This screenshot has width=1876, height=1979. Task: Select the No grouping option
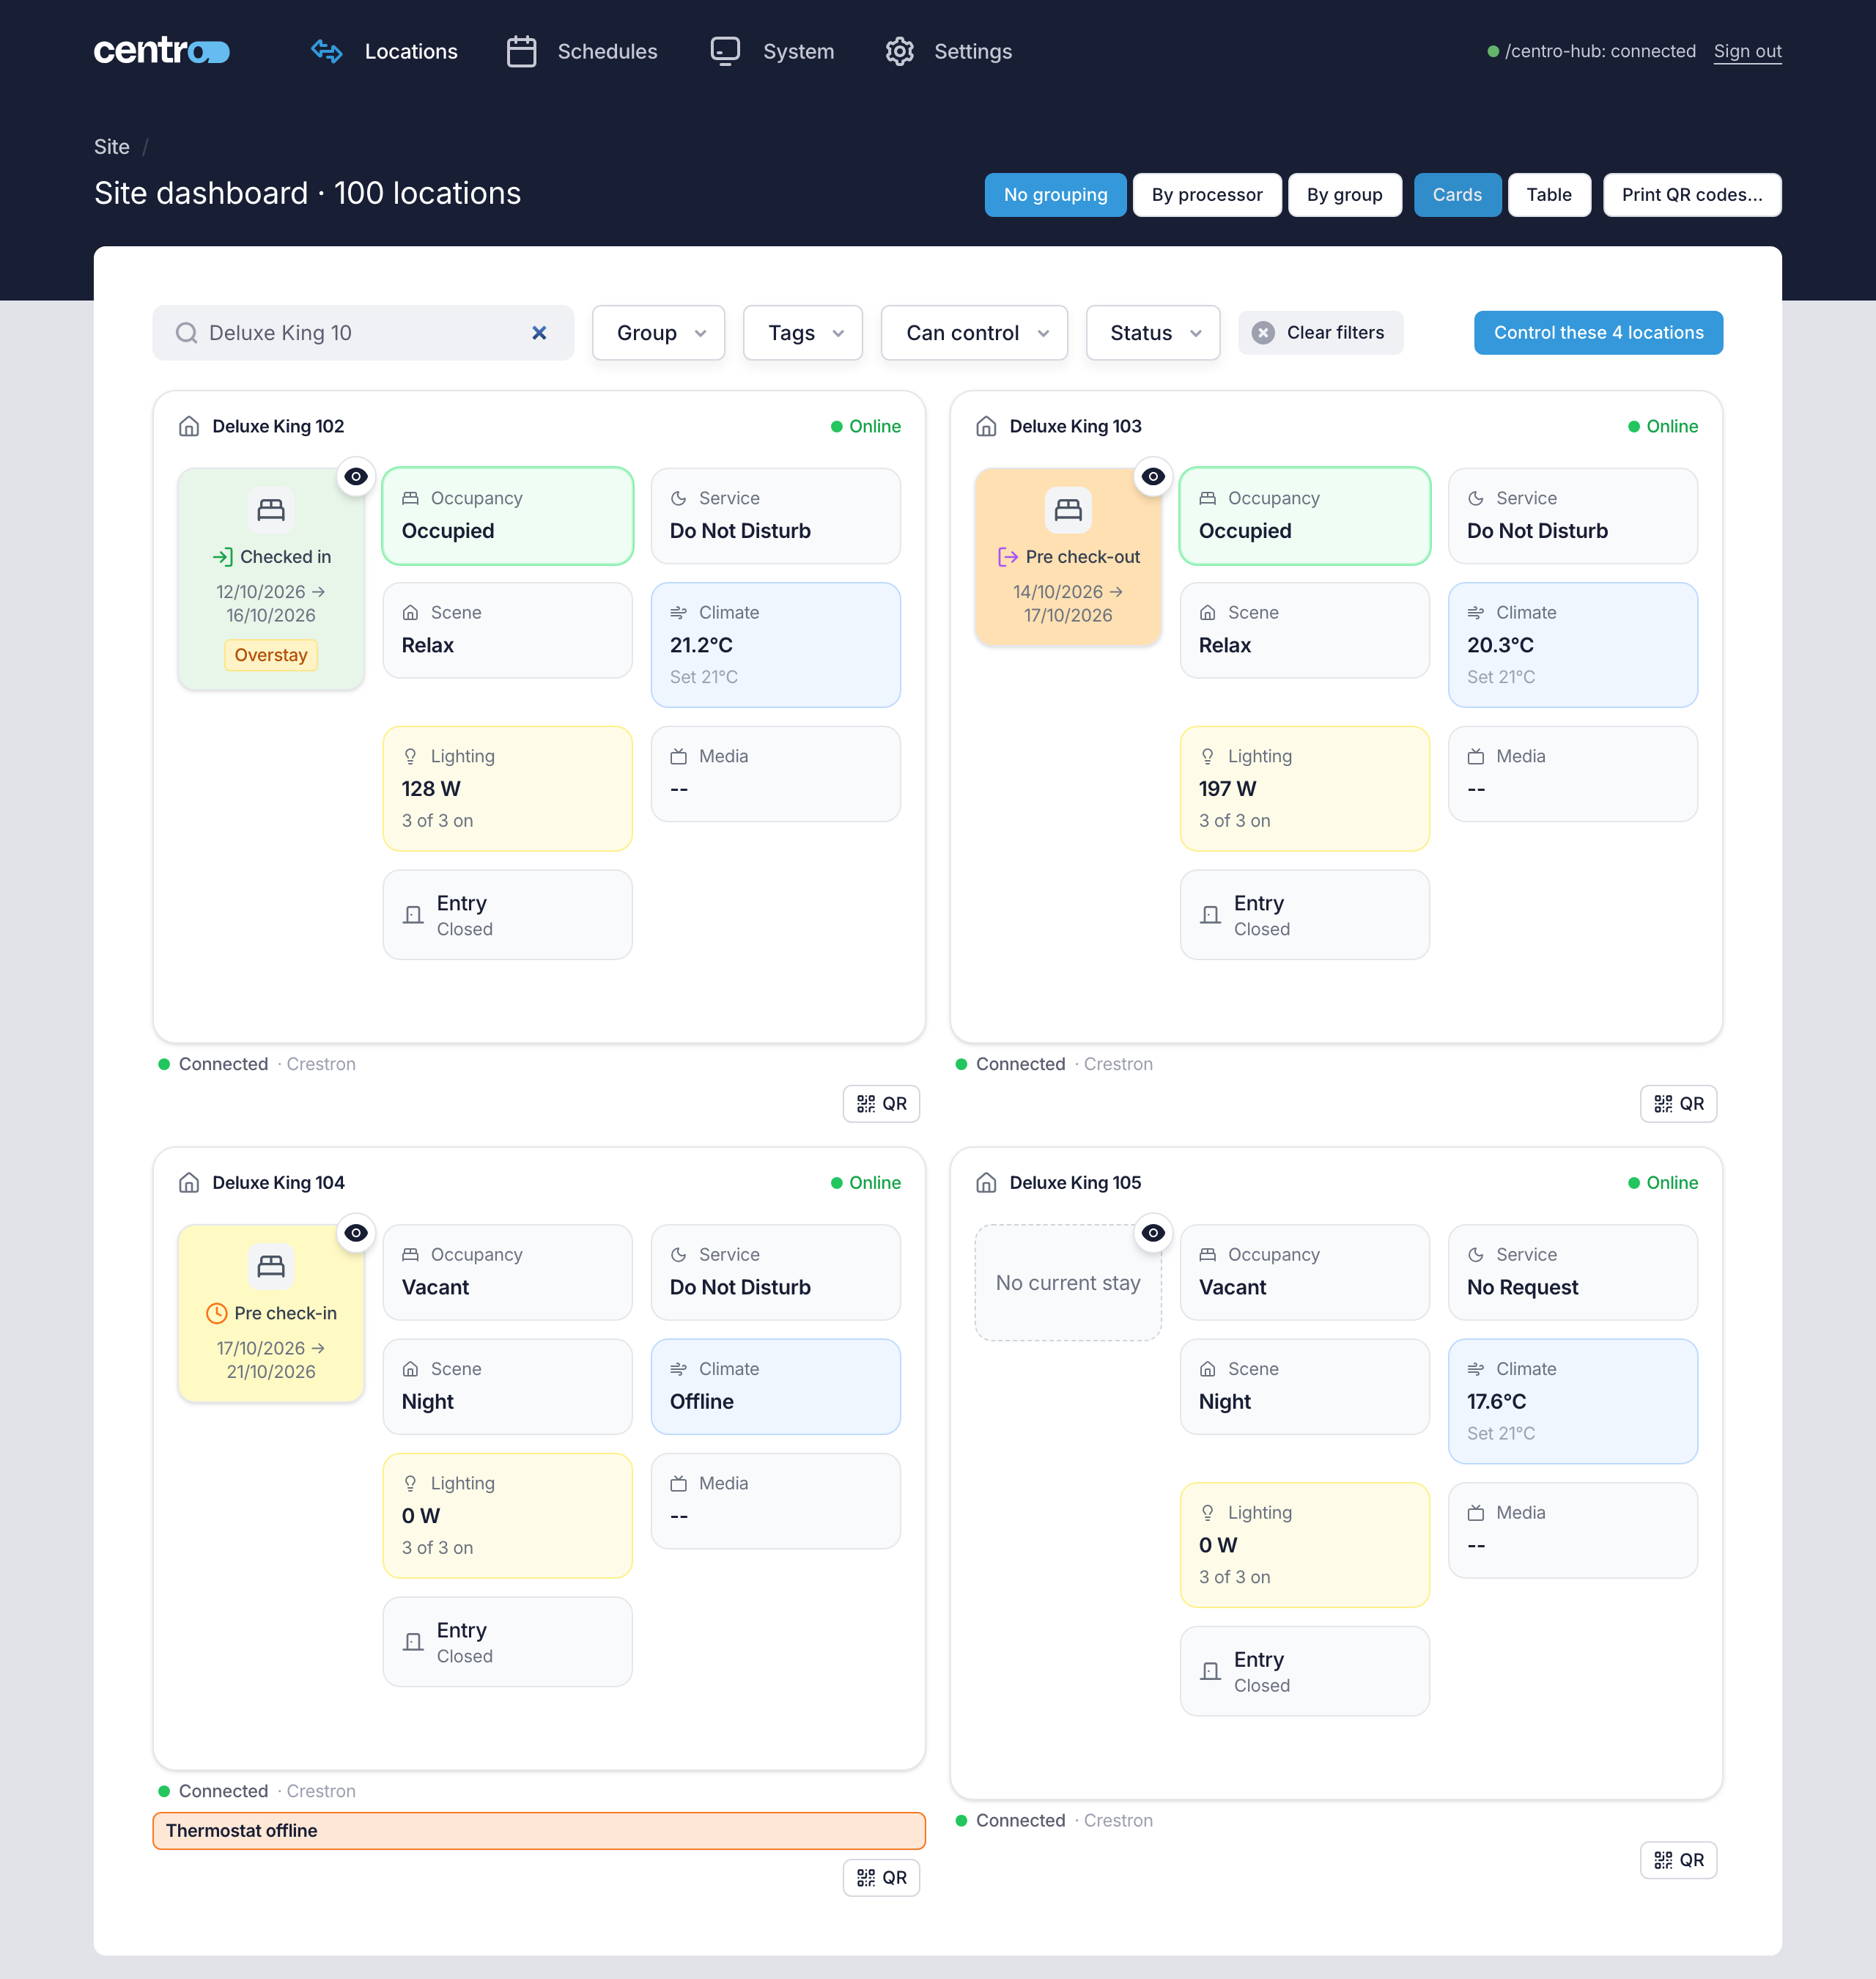(x=1055, y=195)
